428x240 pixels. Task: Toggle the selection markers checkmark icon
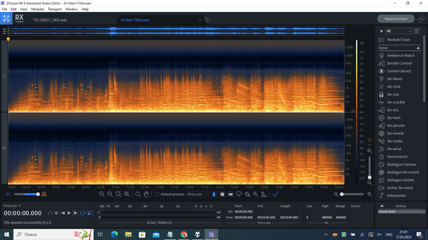click(275, 194)
